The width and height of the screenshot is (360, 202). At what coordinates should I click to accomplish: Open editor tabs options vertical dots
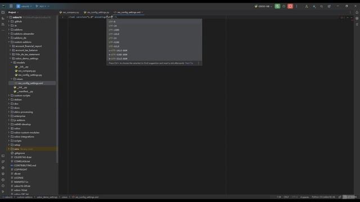click(350, 12)
